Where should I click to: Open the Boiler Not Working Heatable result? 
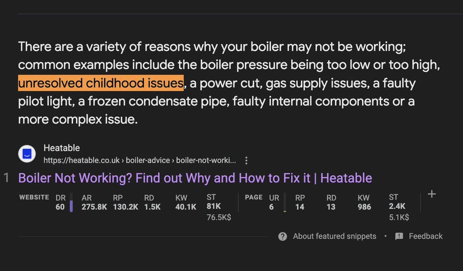pyautogui.click(x=195, y=178)
